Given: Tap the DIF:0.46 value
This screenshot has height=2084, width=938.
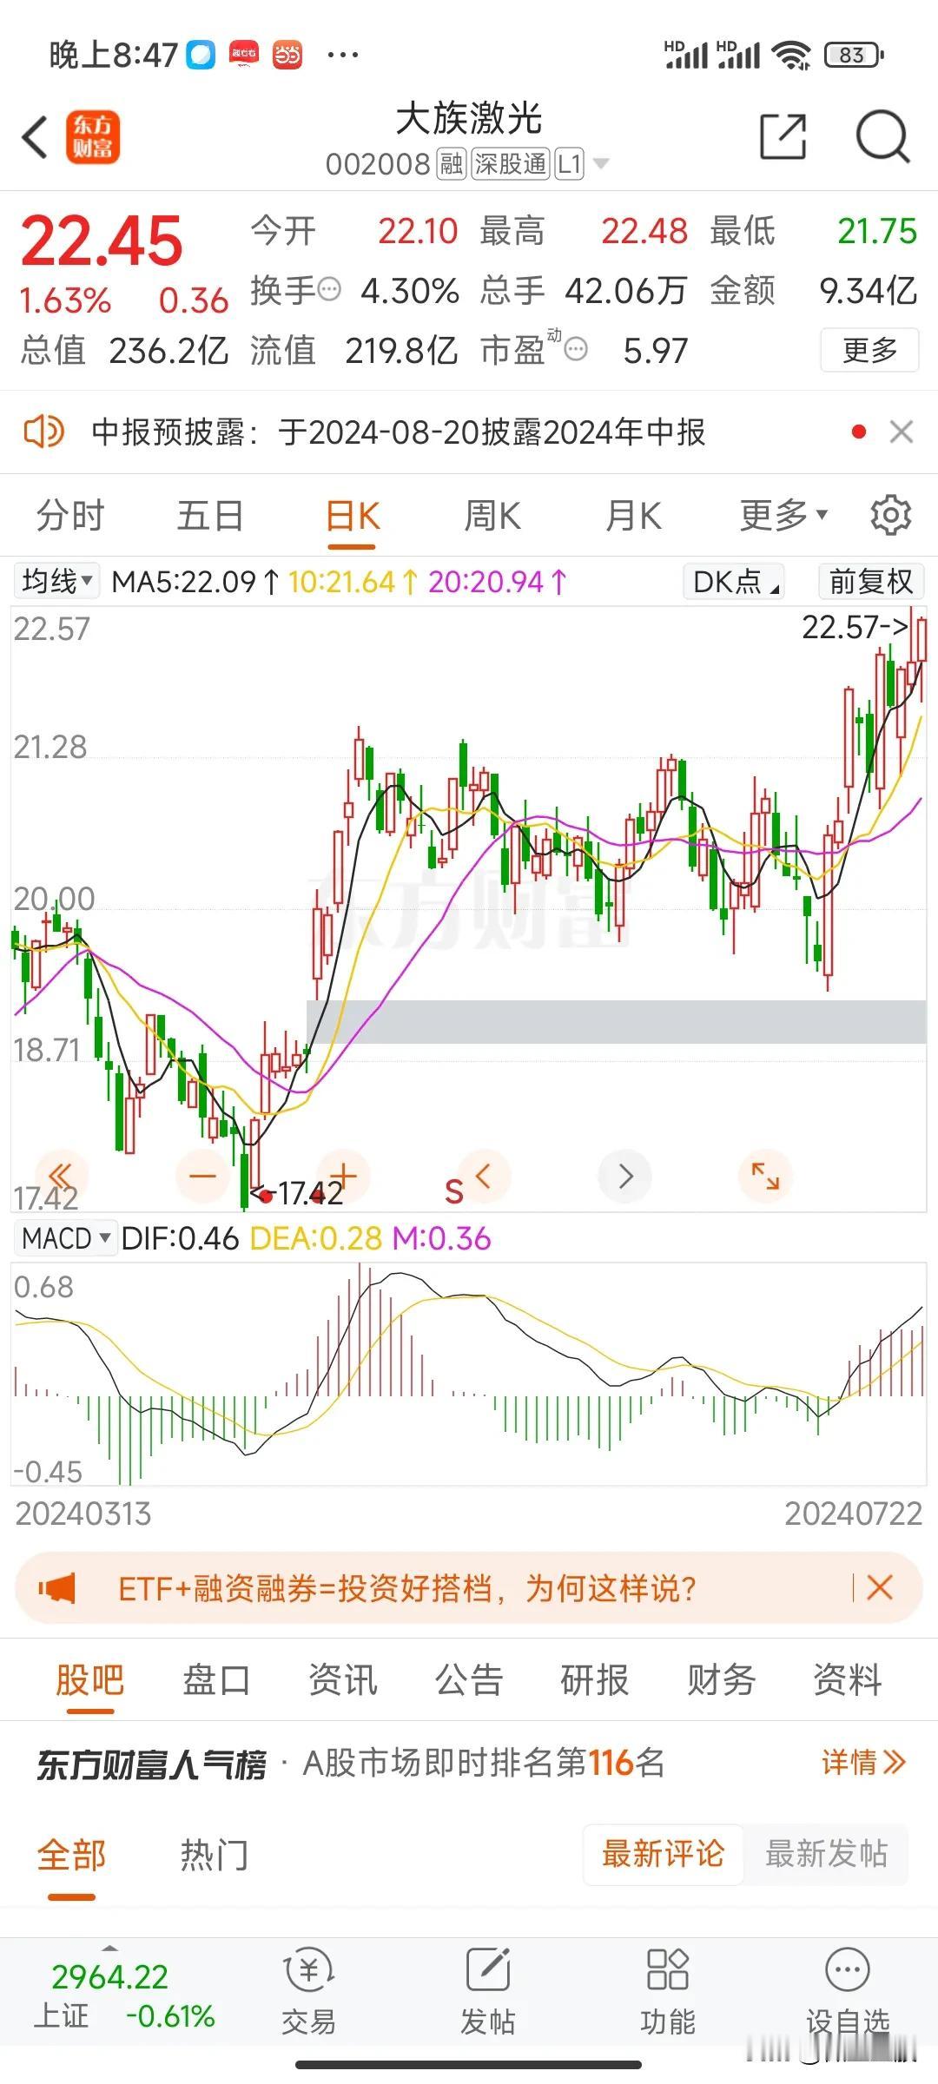Looking at the screenshot, I should click(x=180, y=1238).
